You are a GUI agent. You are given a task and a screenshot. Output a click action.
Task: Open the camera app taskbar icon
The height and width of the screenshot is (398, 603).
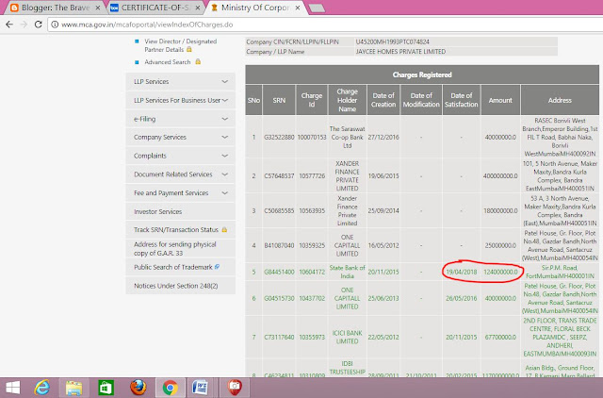coord(235,388)
